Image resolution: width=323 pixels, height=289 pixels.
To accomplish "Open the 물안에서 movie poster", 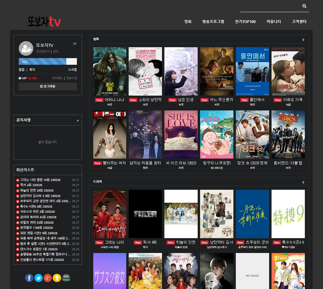I will (x=252, y=71).
